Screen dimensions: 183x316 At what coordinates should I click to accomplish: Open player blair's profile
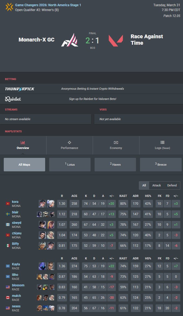(x=15, y=212)
